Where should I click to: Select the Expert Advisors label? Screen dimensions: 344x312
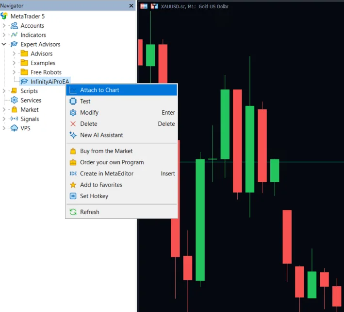pyautogui.click(x=40, y=44)
